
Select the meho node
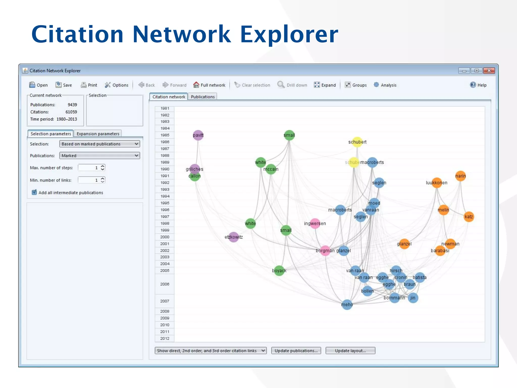click(347, 305)
